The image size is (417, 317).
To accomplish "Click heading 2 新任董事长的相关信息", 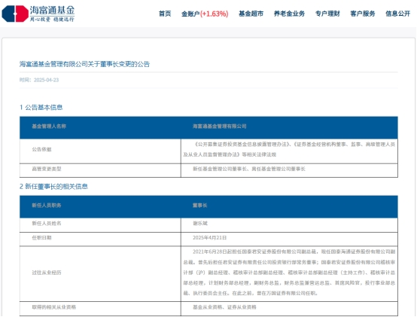I will [53, 187].
